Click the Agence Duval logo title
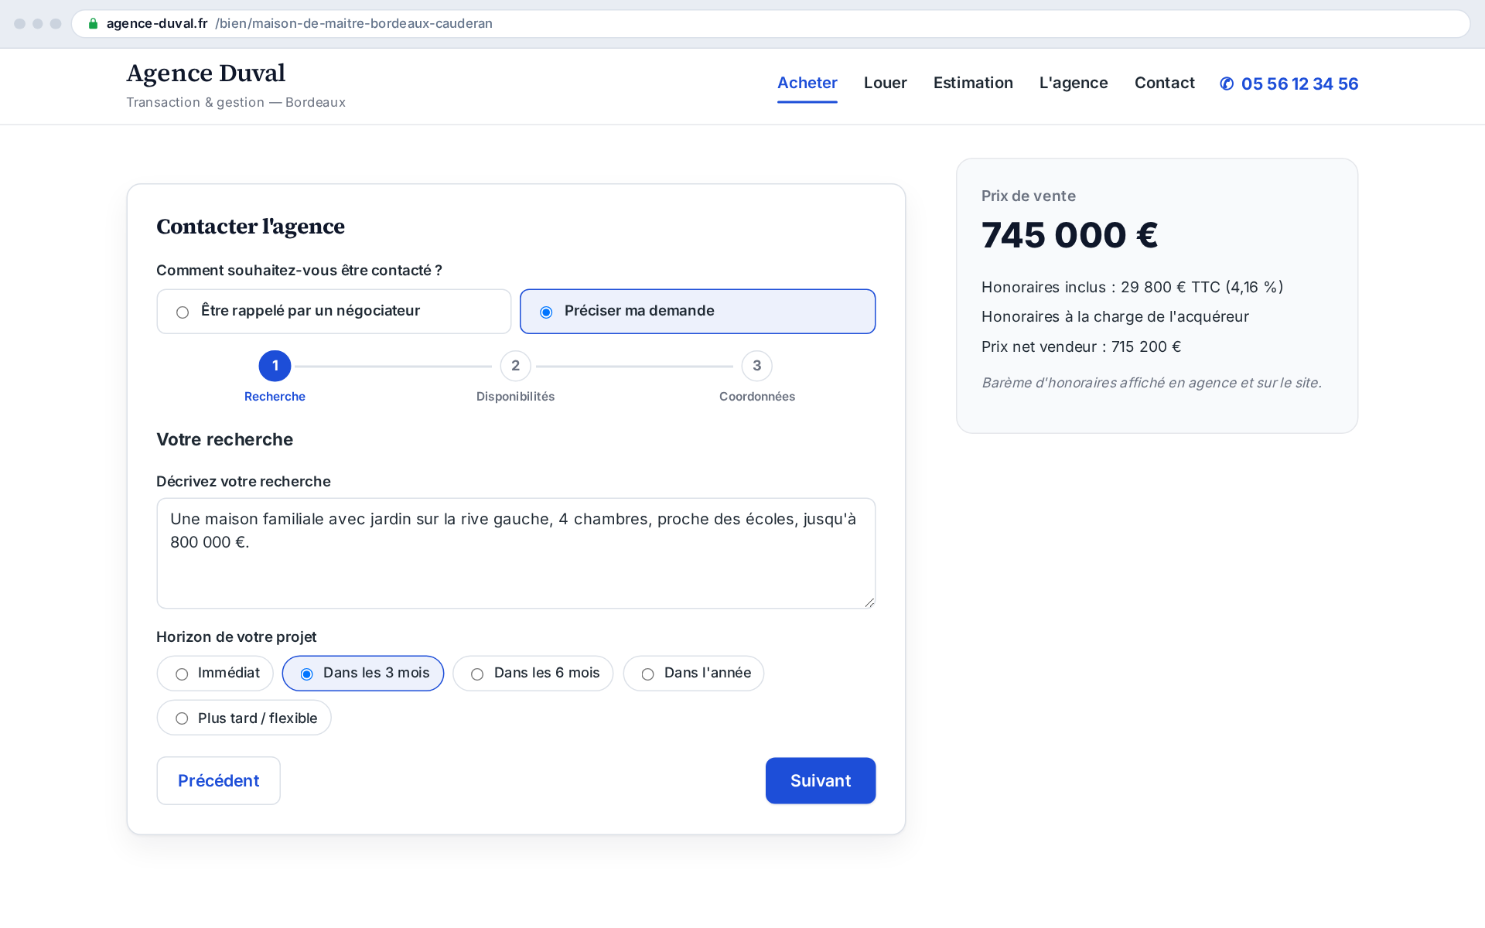This screenshot has height=928, width=1485. coord(206,73)
